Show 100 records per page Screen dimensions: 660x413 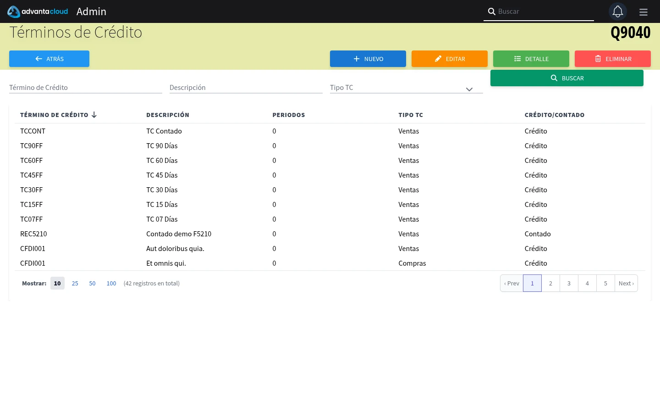click(x=111, y=283)
